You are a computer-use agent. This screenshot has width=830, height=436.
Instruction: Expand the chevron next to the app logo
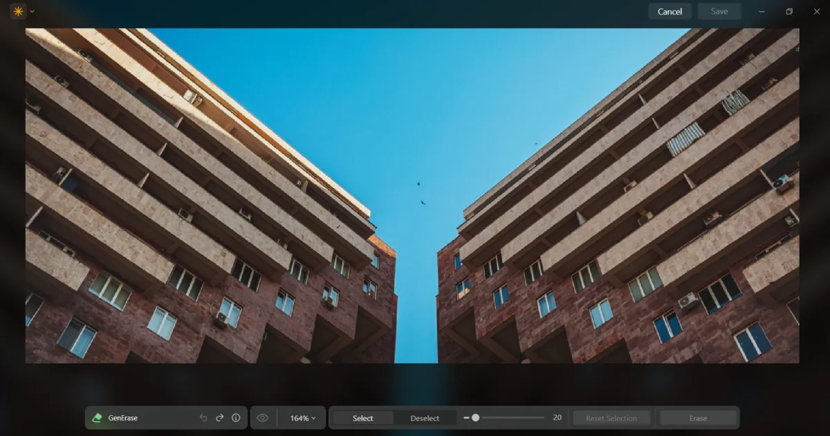(x=30, y=11)
